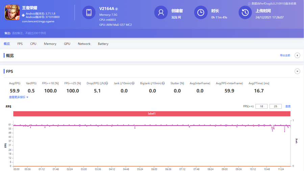Click the 导出全部 export link
The image size is (304, 171).
click(x=285, y=55)
